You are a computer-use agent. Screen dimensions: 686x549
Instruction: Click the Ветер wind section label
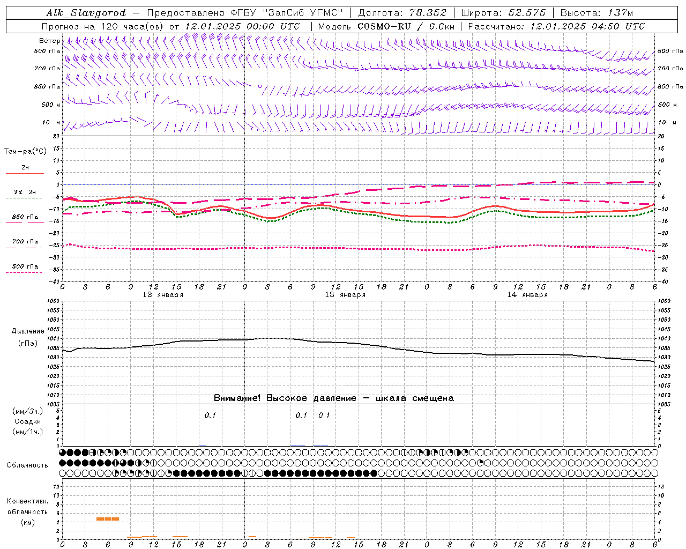[x=50, y=41]
